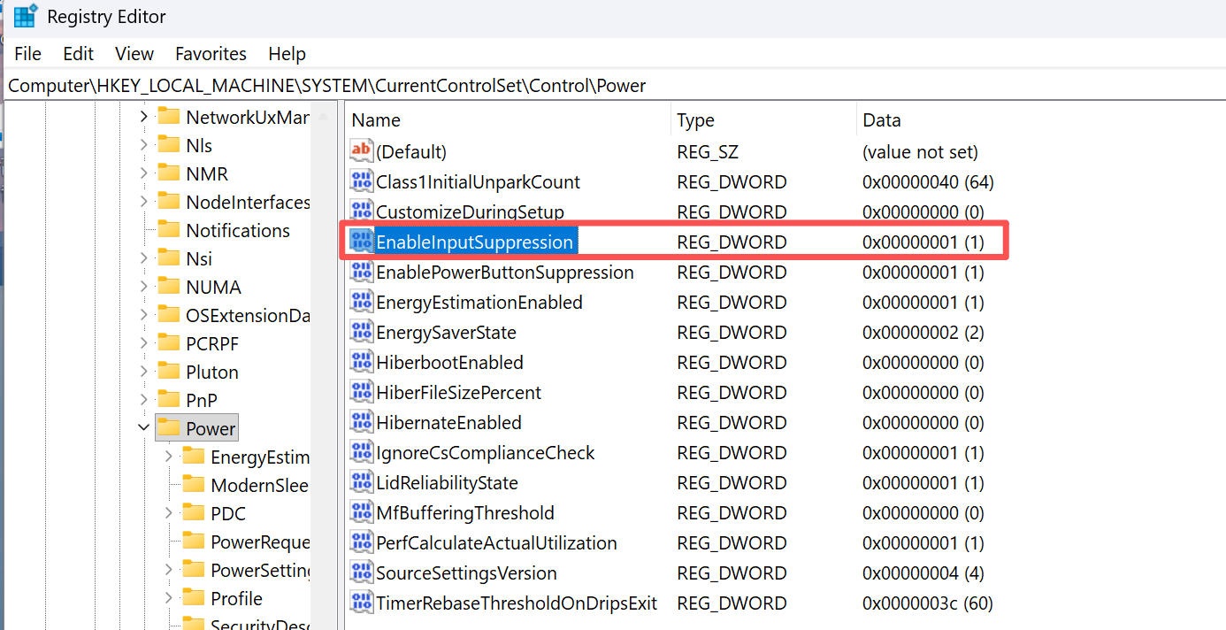Image resolution: width=1226 pixels, height=630 pixels.
Task: Click the DWORD icon next to EnergySaverState
Action: point(361,332)
